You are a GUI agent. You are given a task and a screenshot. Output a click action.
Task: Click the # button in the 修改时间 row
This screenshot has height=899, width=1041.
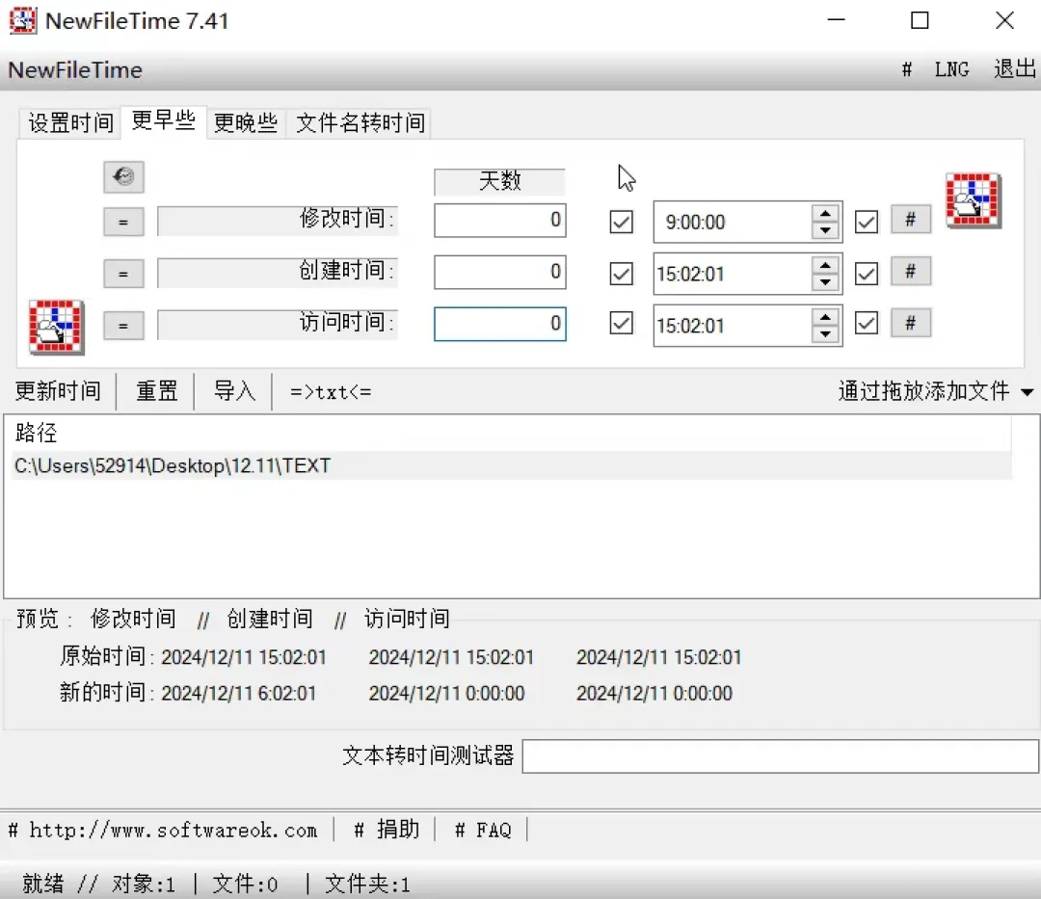point(910,220)
